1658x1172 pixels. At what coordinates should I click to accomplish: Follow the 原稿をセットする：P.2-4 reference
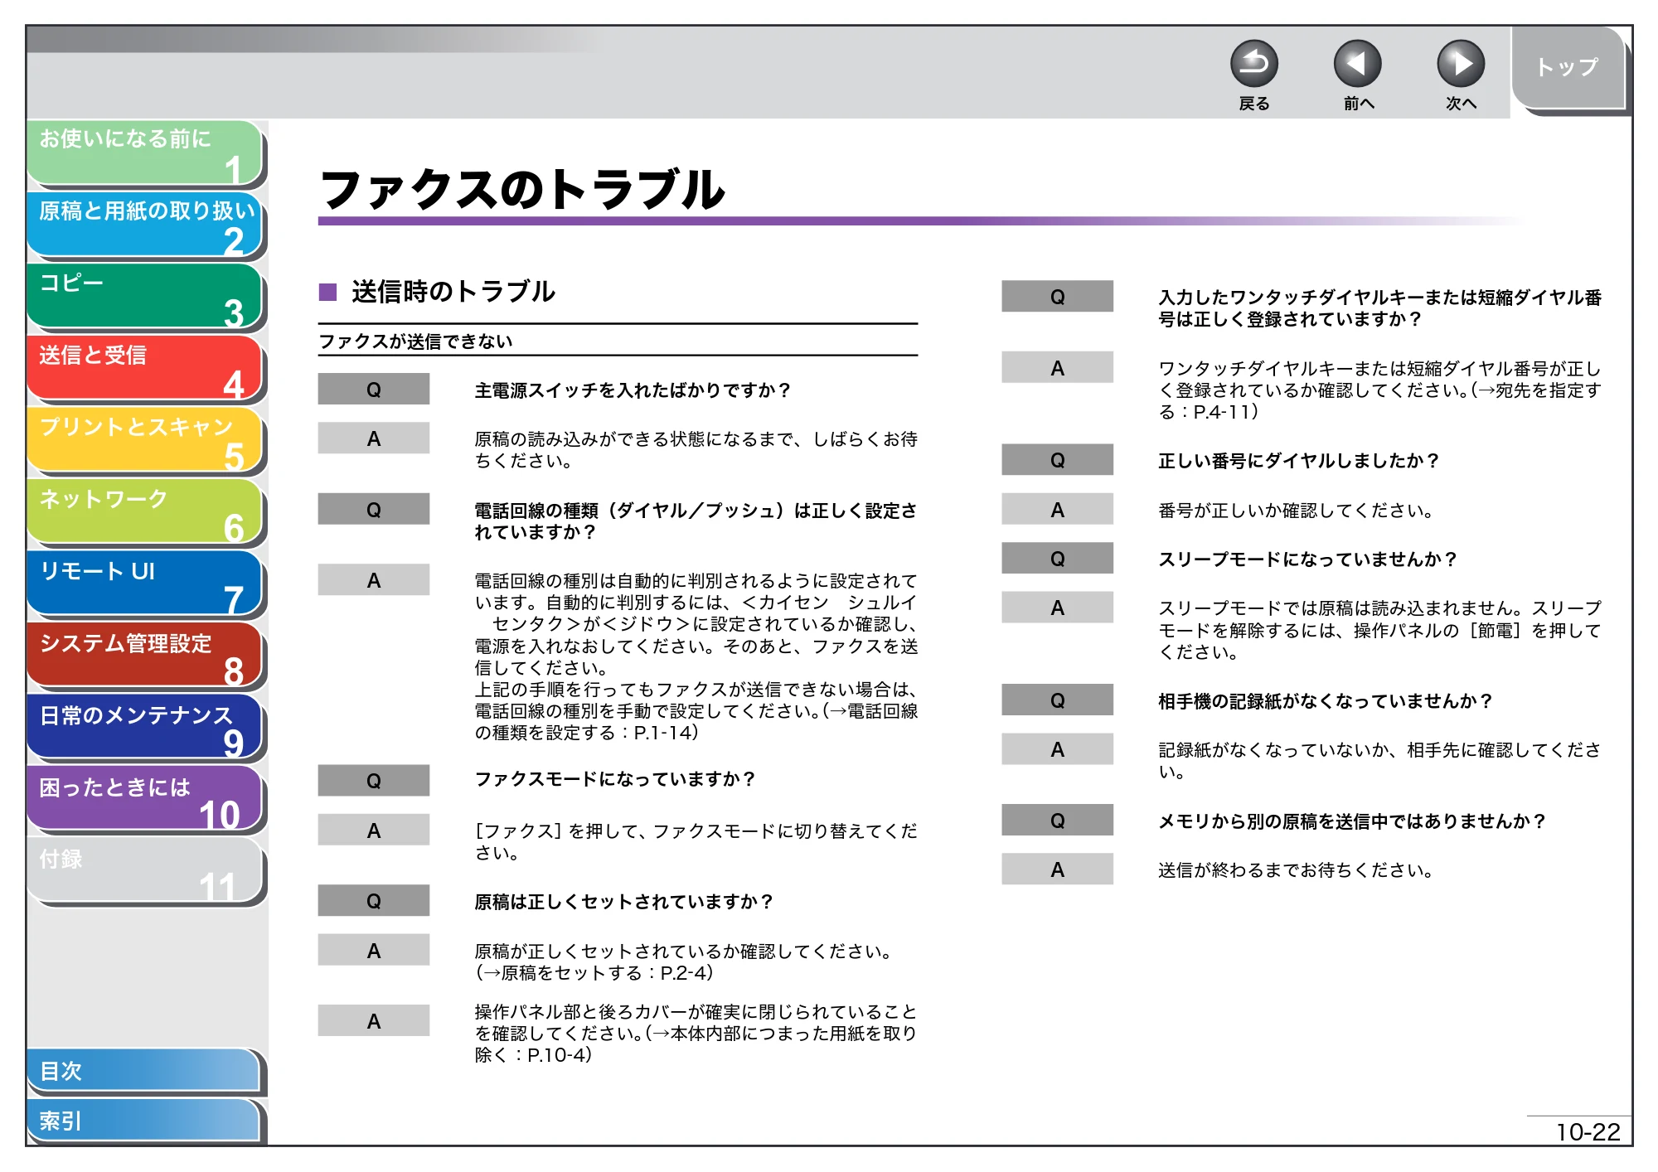click(594, 973)
